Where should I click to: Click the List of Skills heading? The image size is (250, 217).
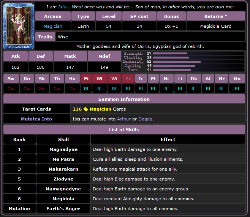click(124, 129)
